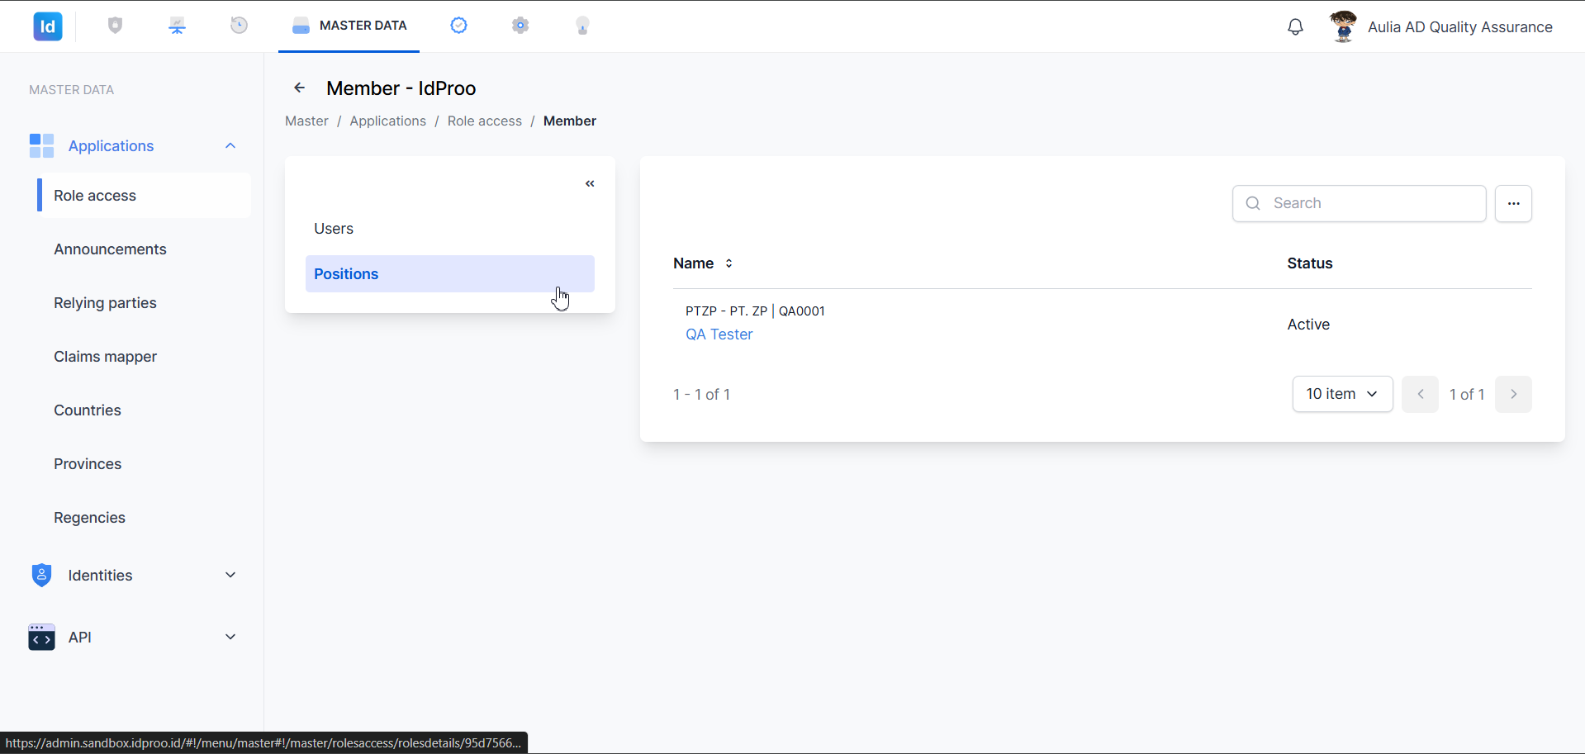Click the Identities sidebar label
The image size is (1585, 754).
tap(100, 576)
